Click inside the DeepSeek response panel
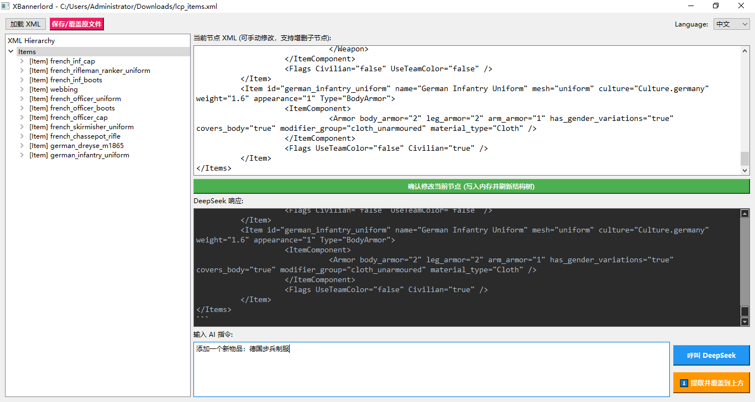755x402 pixels. pos(467,267)
